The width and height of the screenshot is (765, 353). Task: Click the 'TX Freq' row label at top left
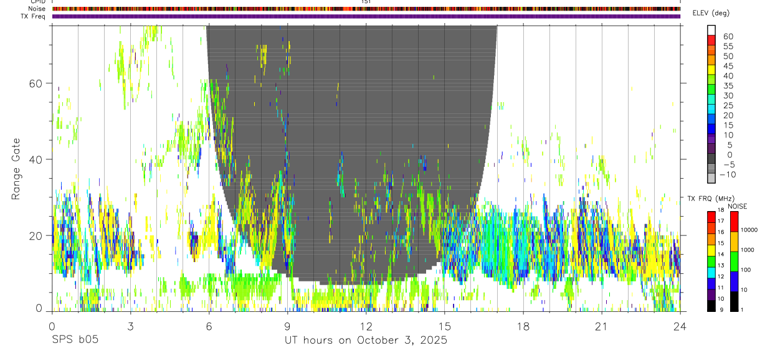point(34,16)
